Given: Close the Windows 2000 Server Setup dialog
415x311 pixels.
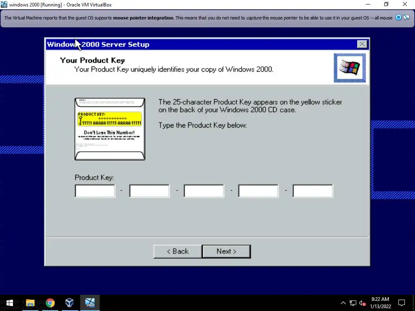Looking at the screenshot, I should [x=362, y=44].
